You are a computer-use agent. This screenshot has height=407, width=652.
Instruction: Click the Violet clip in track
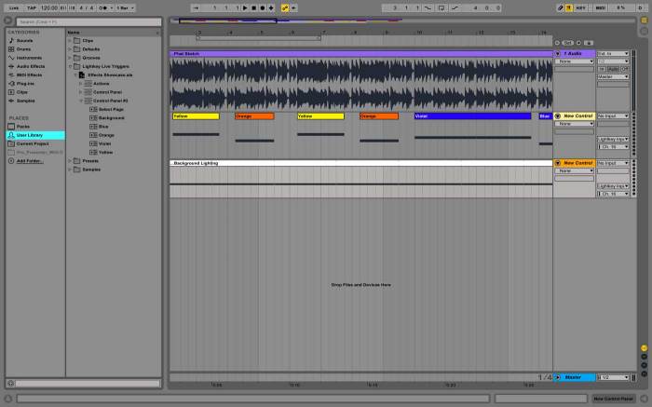click(473, 116)
